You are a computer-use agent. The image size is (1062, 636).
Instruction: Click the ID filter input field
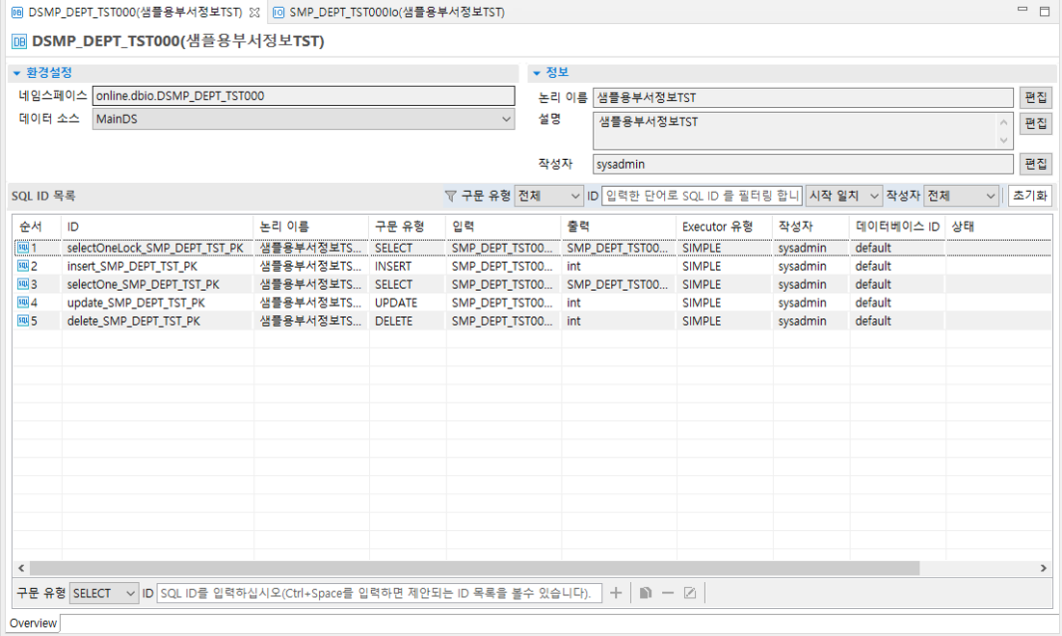pyautogui.click(x=704, y=196)
